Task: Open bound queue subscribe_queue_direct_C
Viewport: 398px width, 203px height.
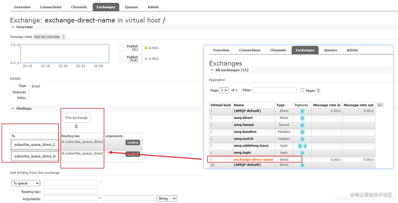Action: pos(35,145)
